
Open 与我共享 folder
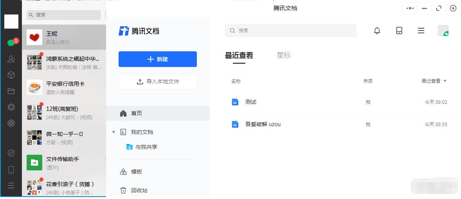[x=142, y=147]
